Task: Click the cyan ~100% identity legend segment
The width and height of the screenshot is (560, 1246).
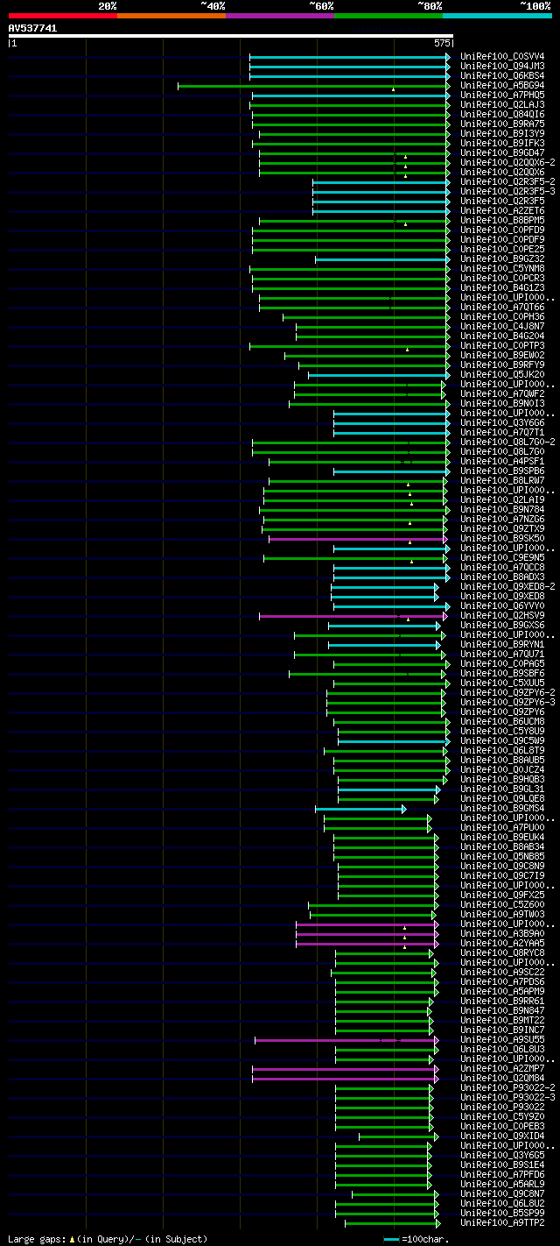Action: (x=497, y=16)
